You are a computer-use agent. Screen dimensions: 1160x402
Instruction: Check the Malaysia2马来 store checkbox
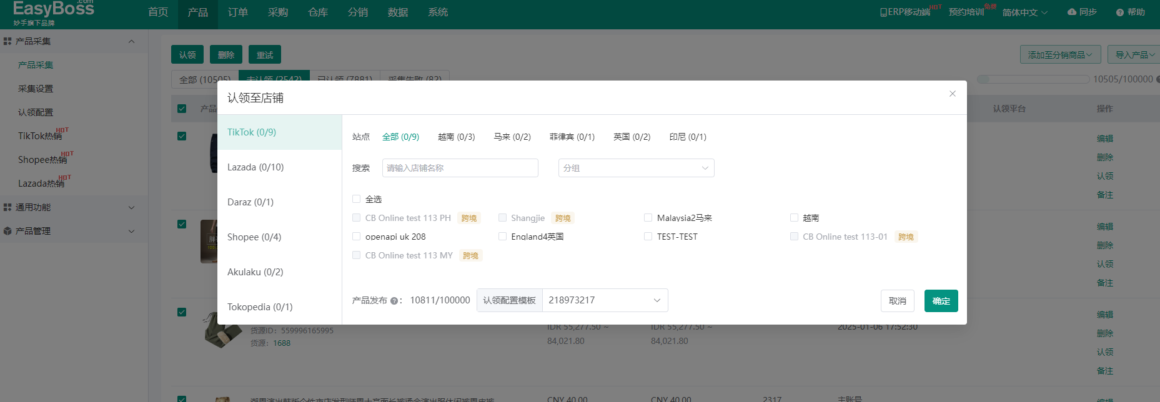(x=648, y=218)
